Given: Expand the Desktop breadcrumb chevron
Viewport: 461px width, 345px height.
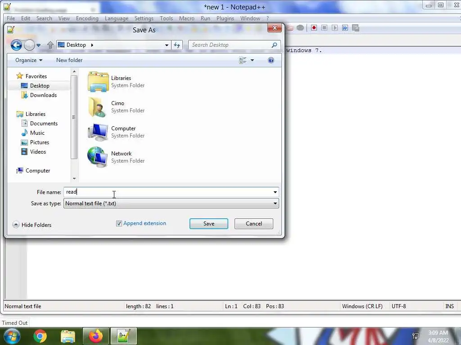Looking at the screenshot, I should [92, 45].
